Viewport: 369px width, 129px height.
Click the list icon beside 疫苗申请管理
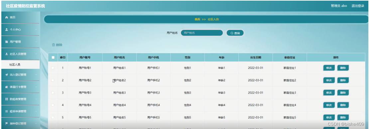(7, 111)
